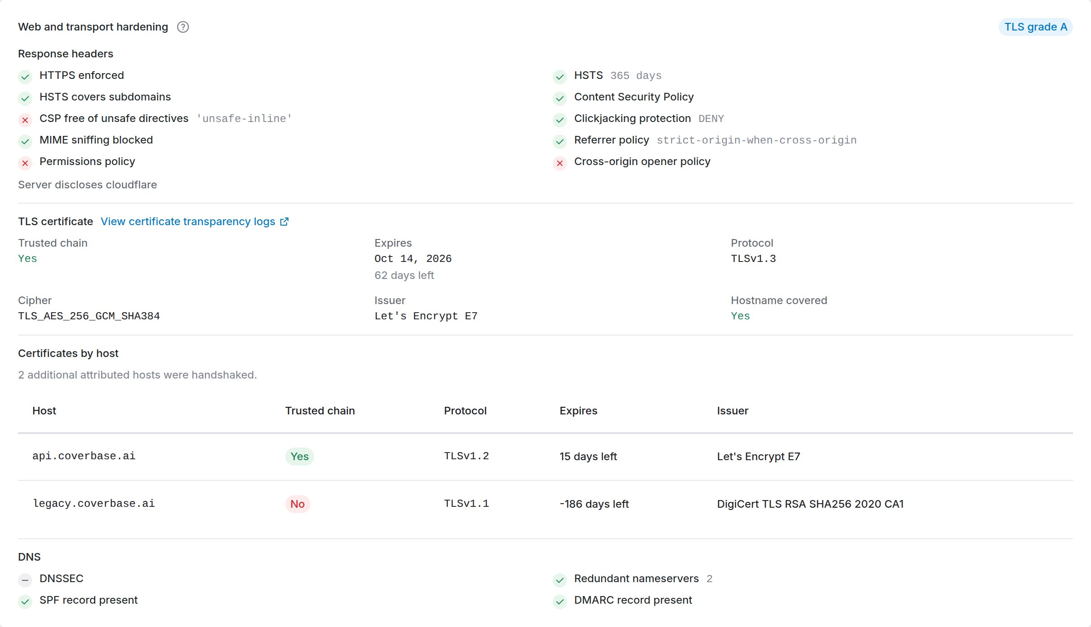Click the check icon next to HTTPS enforced

coord(25,77)
